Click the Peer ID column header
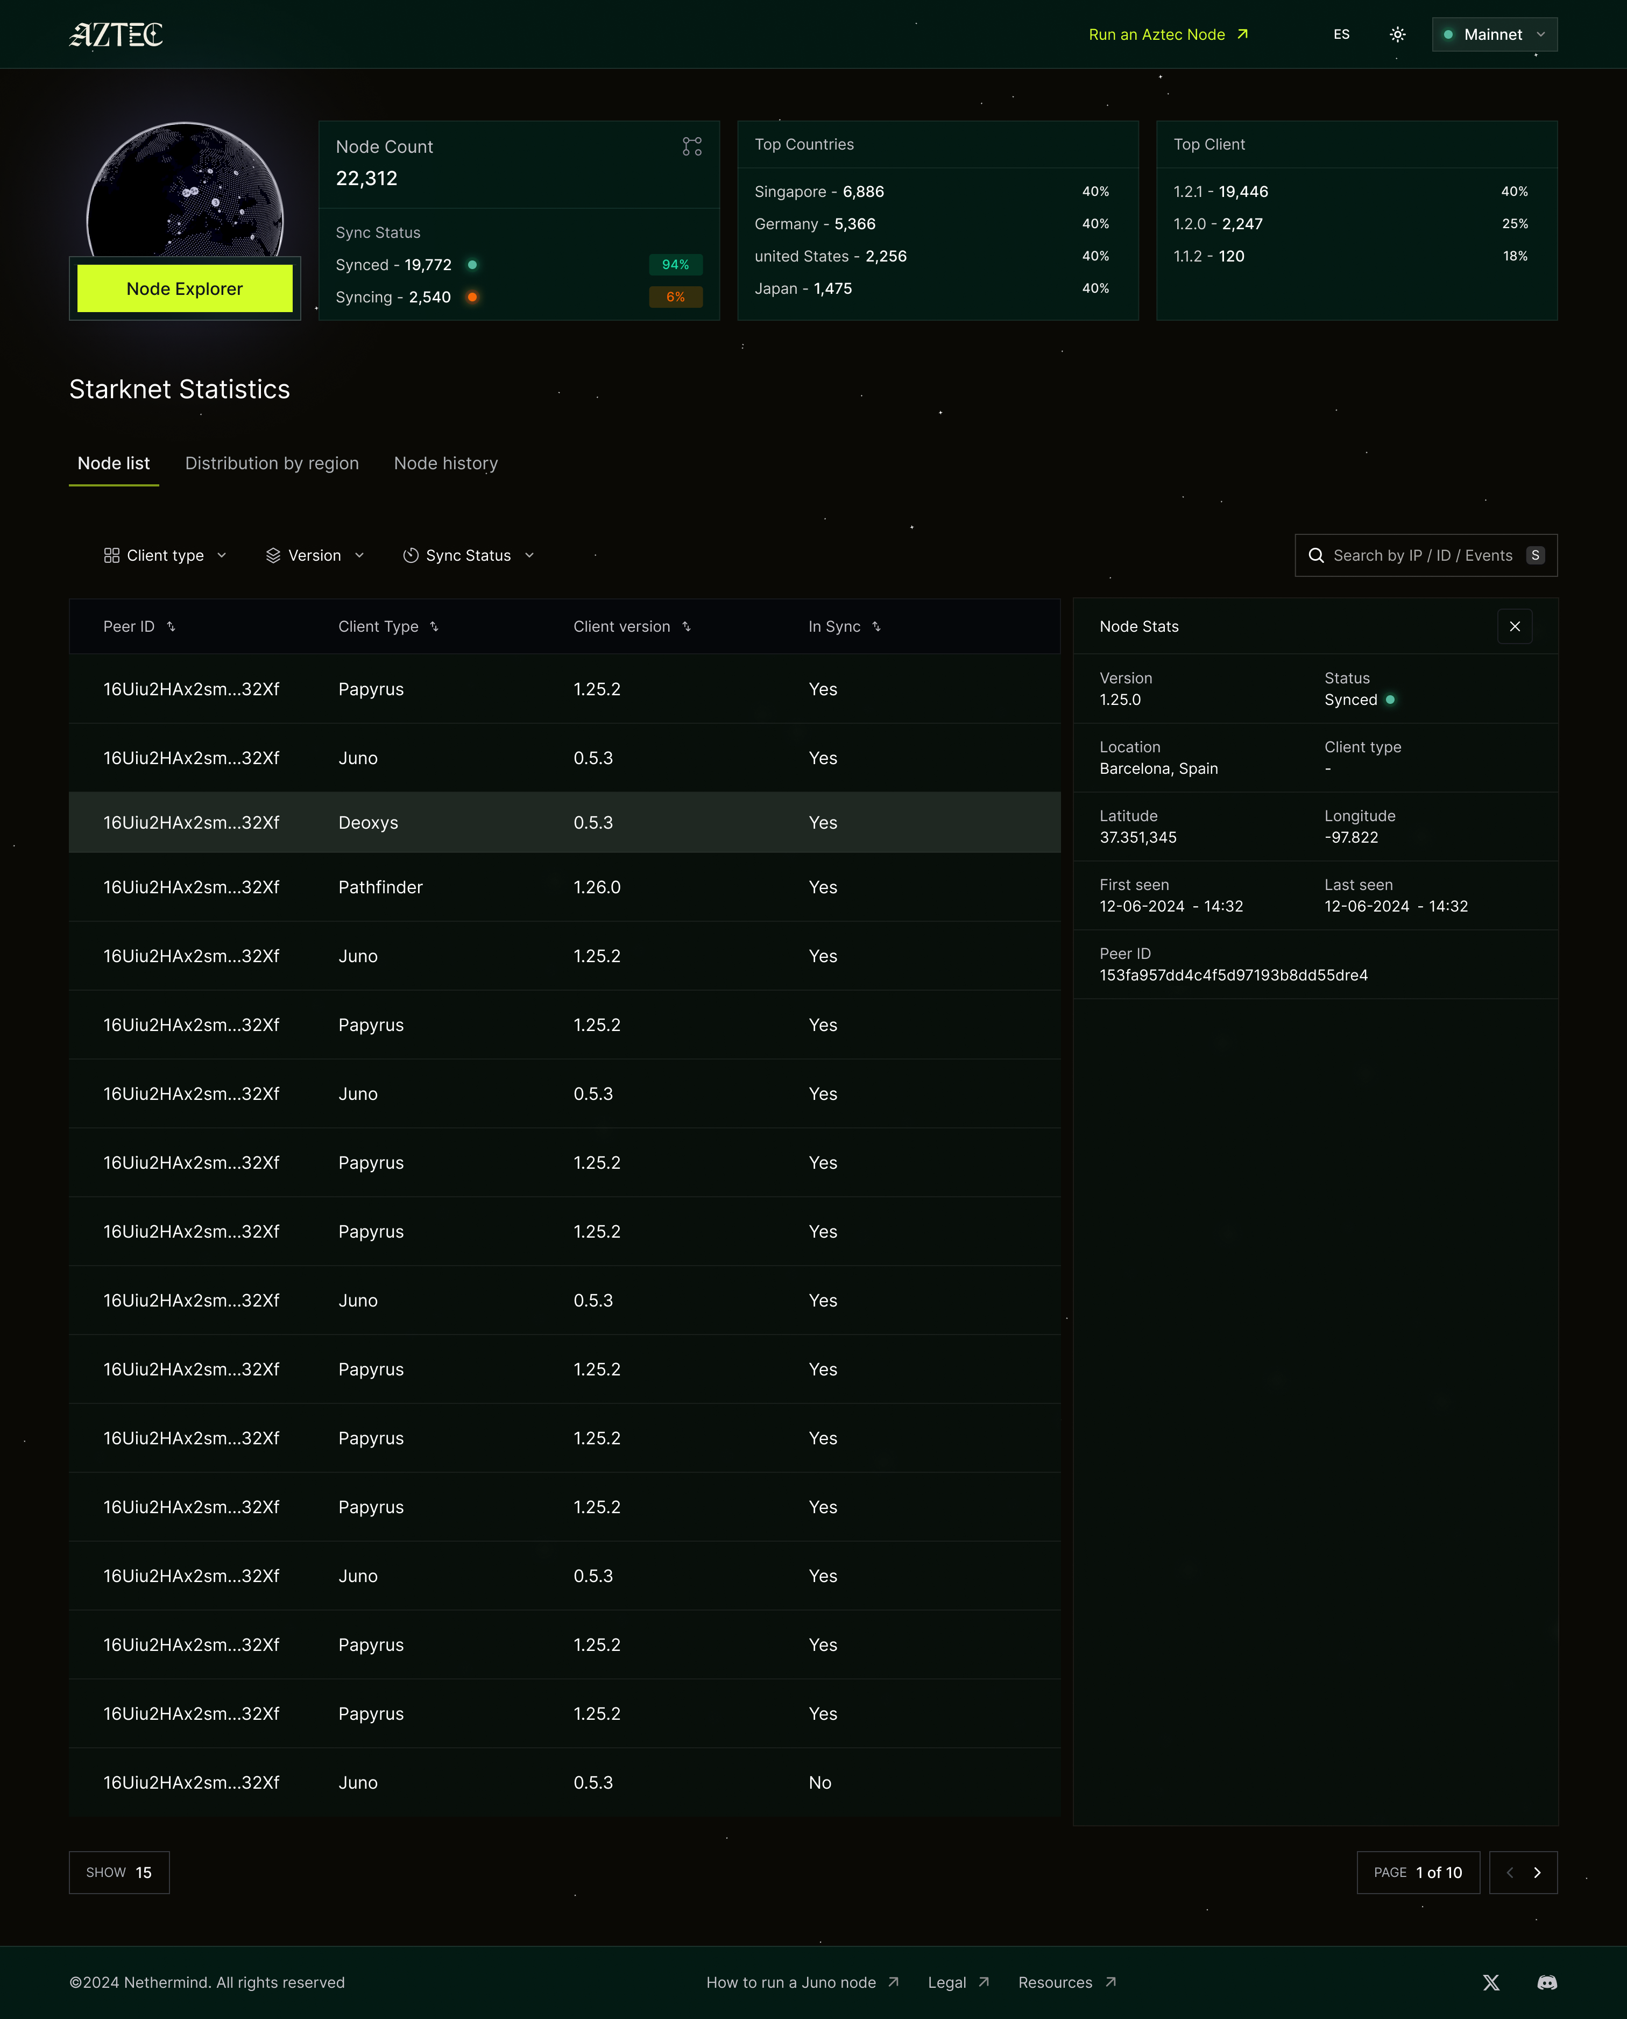This screenshot has width=1627, height=2019. tap(139, 627)
